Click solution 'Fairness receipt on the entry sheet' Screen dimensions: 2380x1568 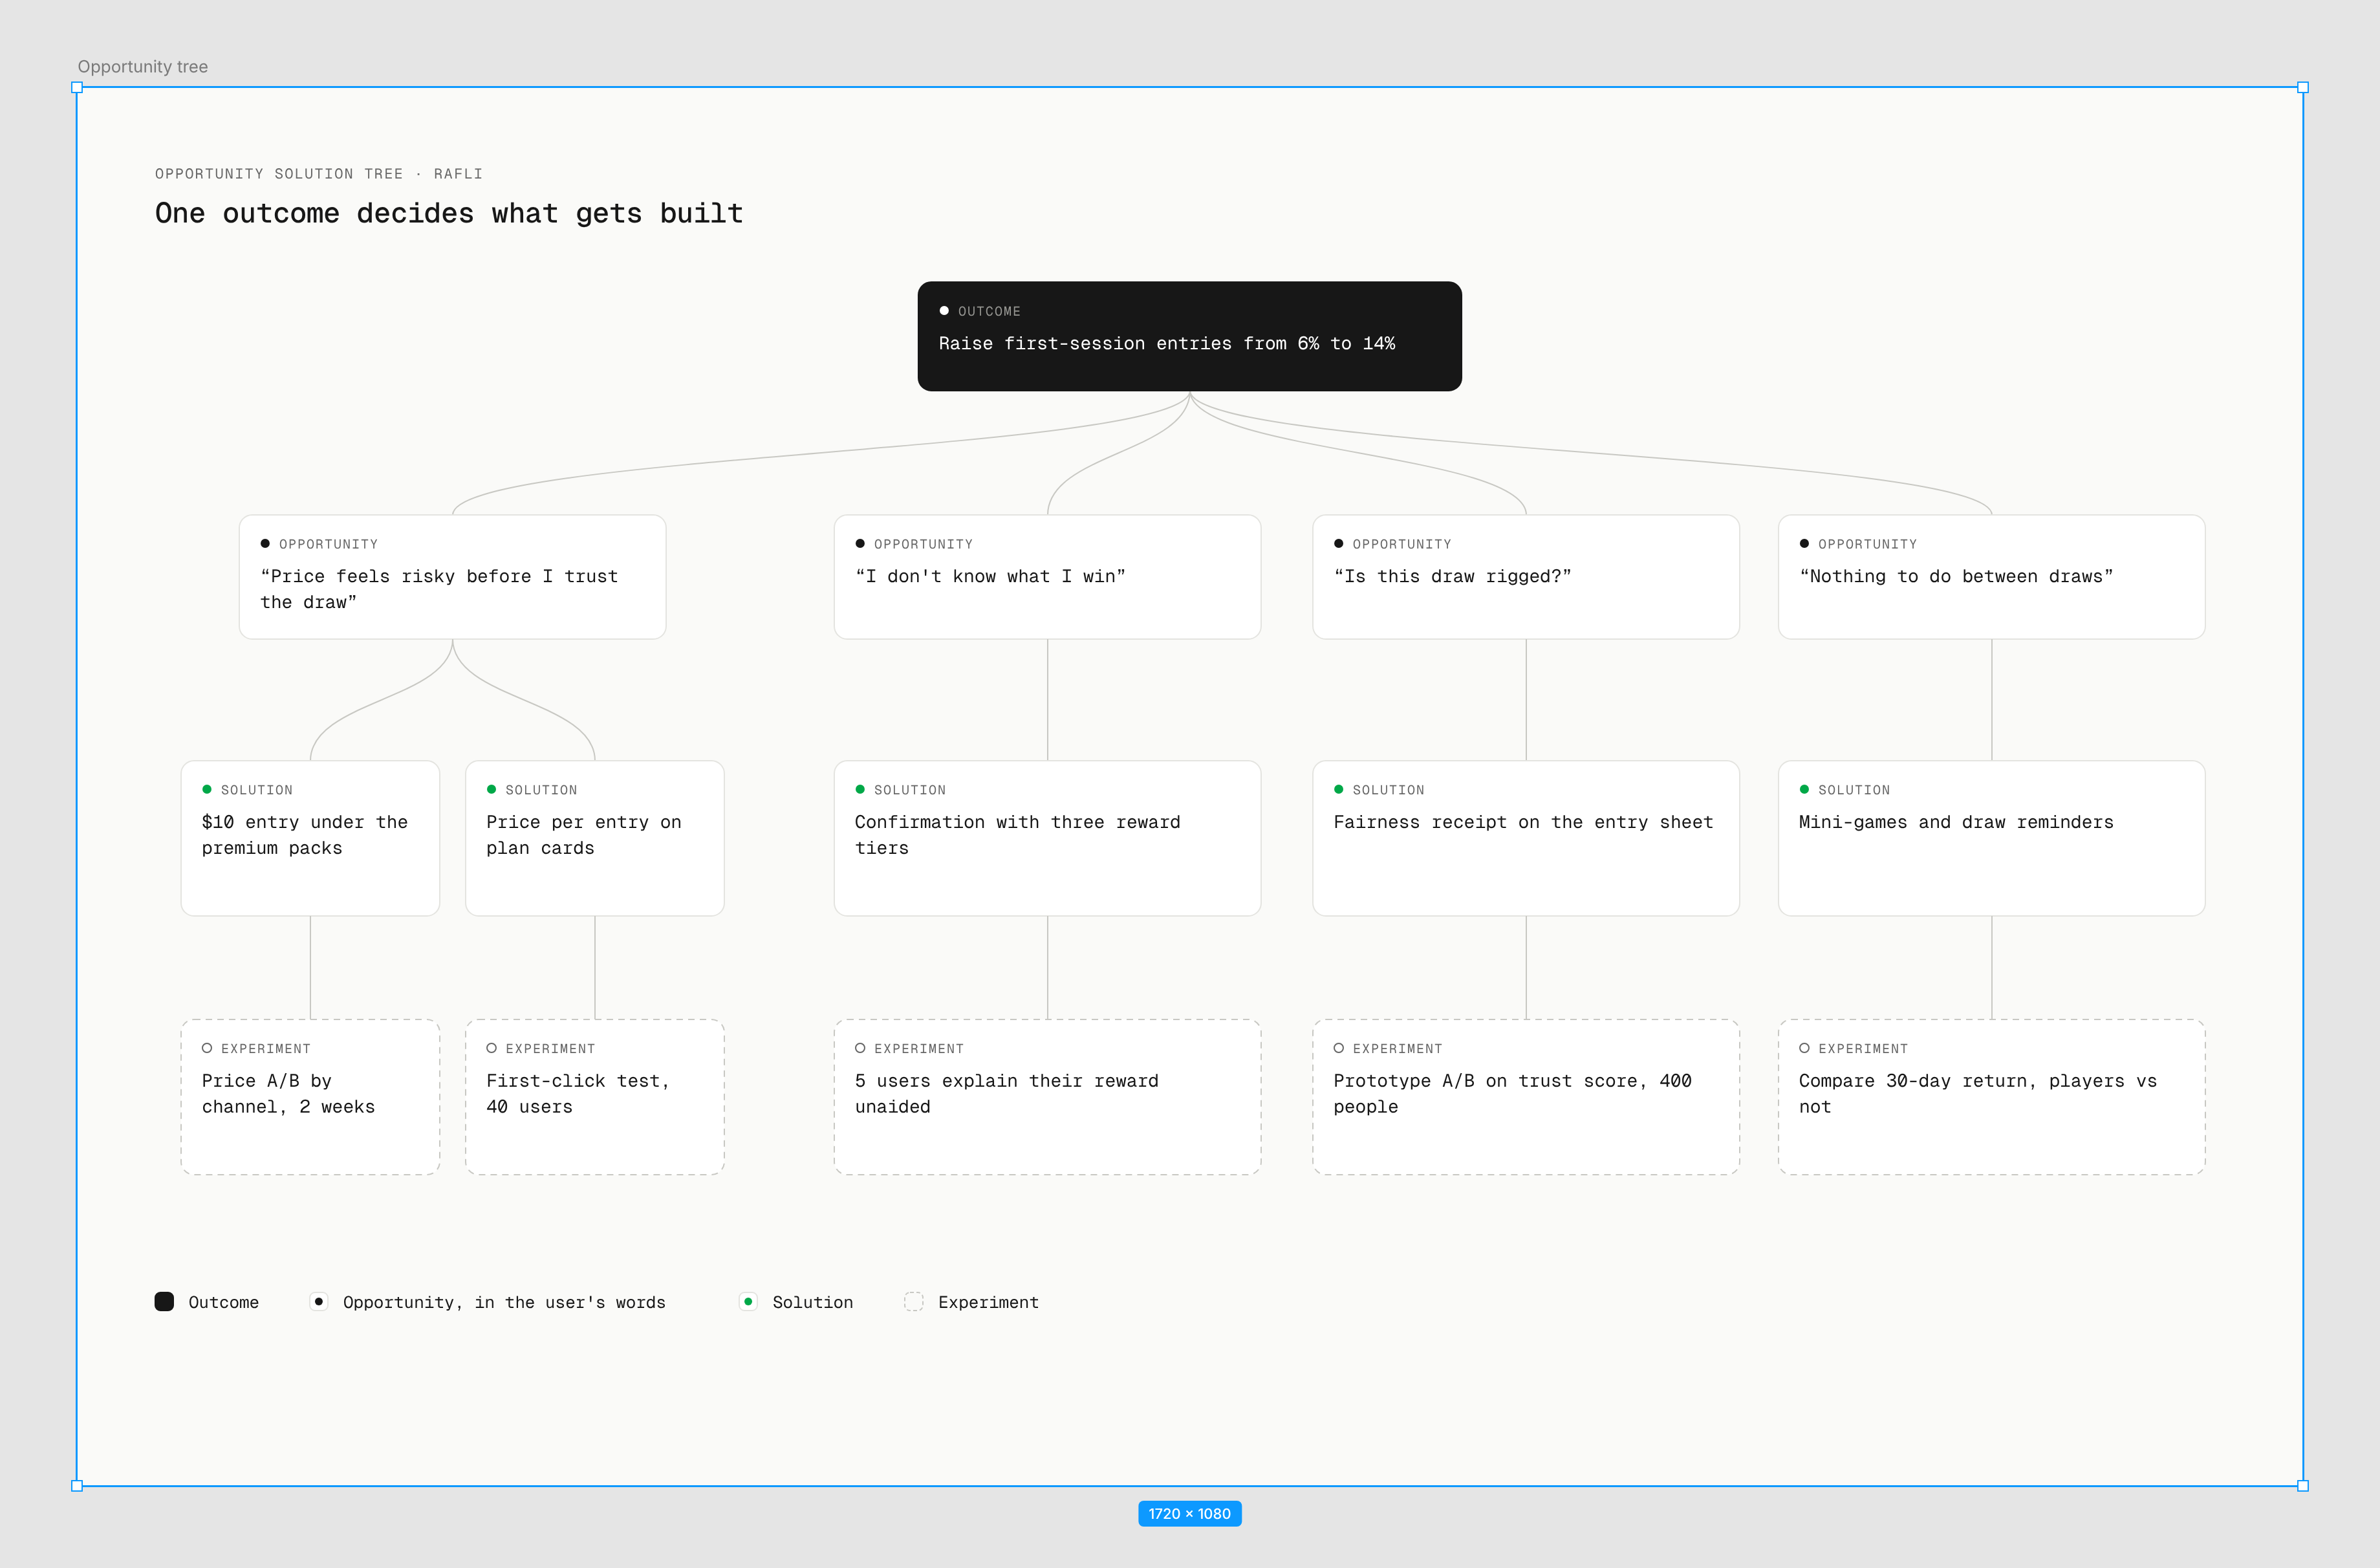pos(1525,838)
